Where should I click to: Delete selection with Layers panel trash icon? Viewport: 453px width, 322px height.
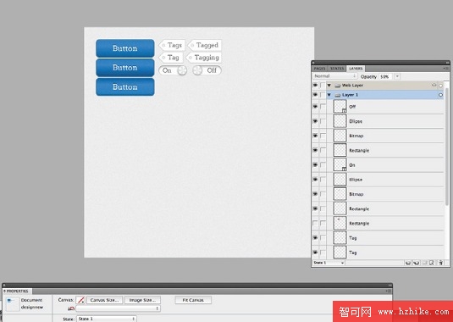tap(440, 263)
